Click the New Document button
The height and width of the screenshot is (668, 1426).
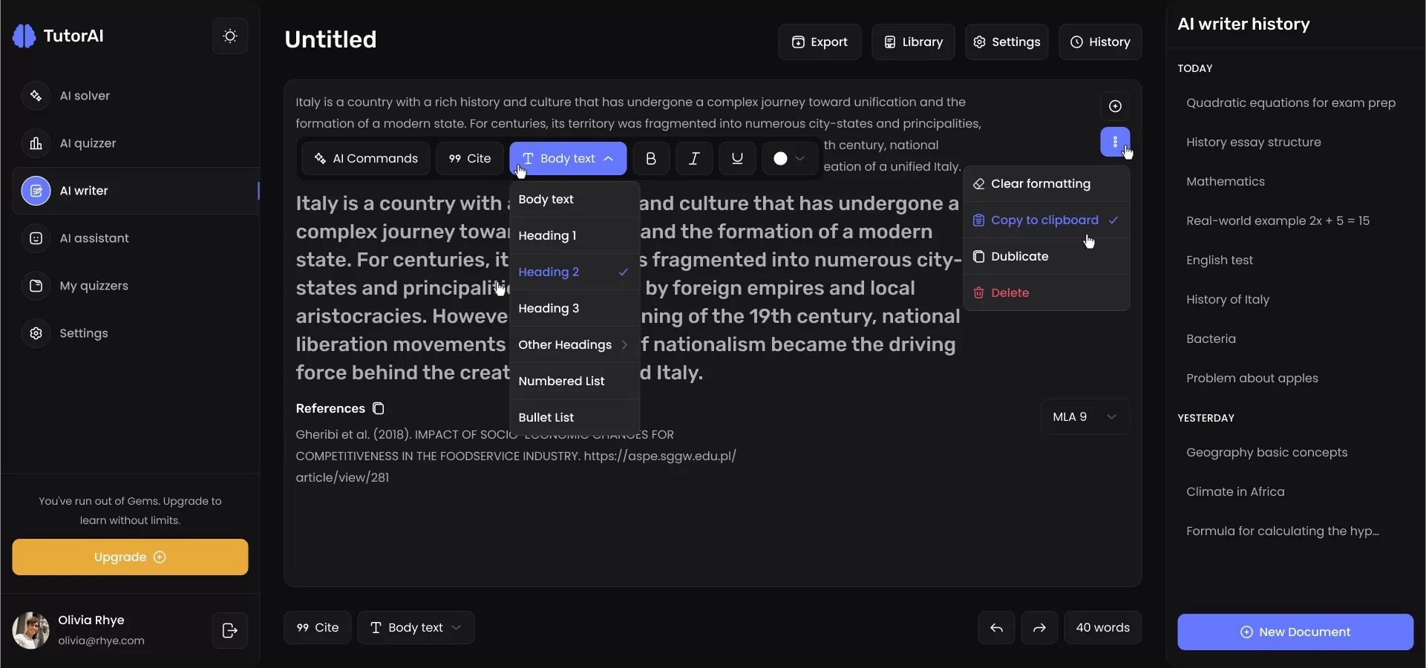(x=1295, y=632)
